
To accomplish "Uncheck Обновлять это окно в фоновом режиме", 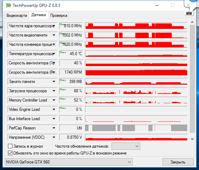I will [10, 153].
